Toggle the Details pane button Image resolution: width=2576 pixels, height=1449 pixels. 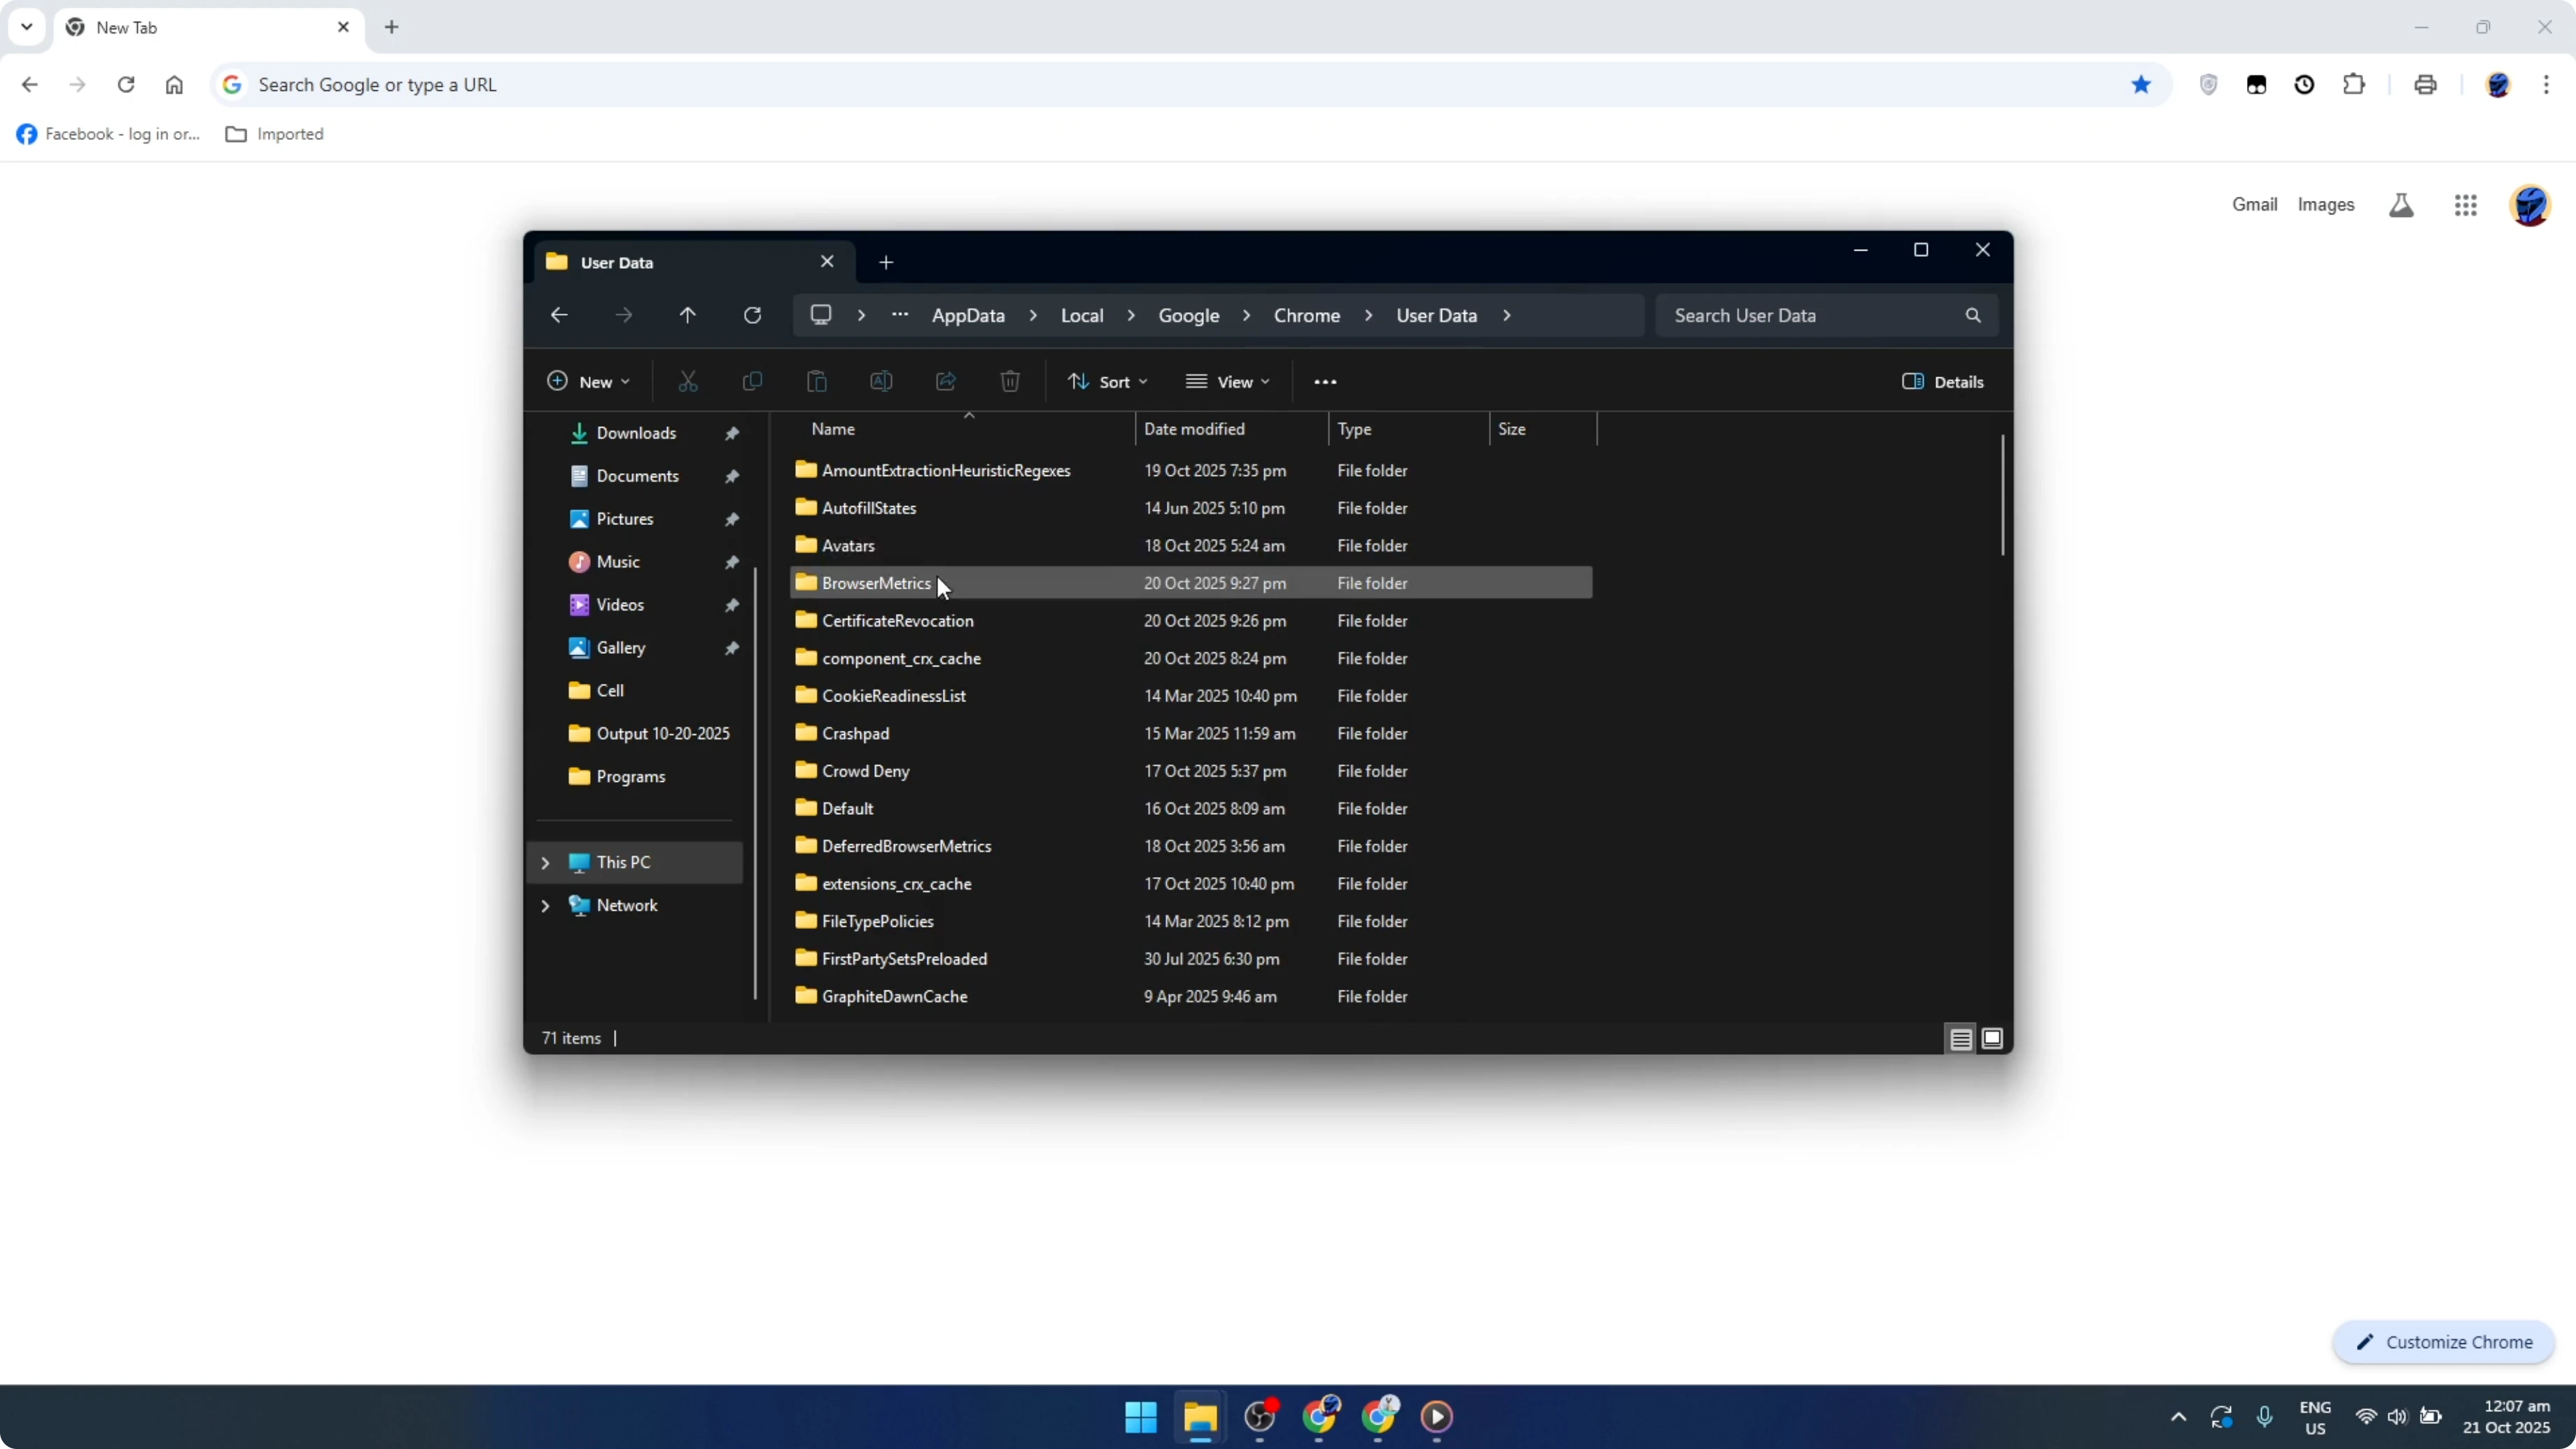tap(1942, 382)
